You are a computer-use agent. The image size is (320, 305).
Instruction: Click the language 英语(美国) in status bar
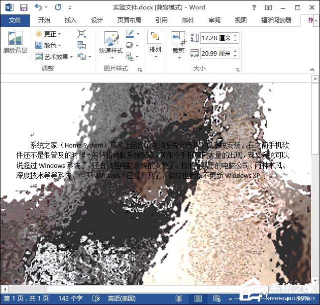pos(121,299)
